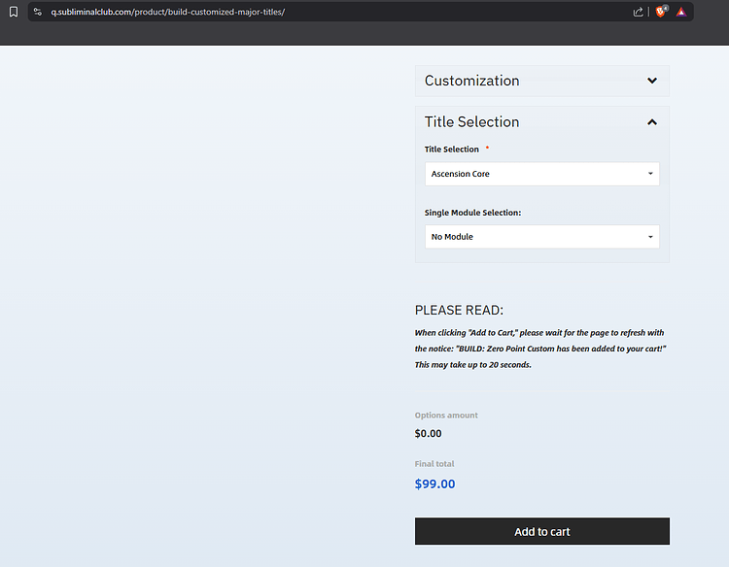Click the $99.00 final total price
Image resolution: width=729 pixels, height=567 pixels.
coord(434,484)
